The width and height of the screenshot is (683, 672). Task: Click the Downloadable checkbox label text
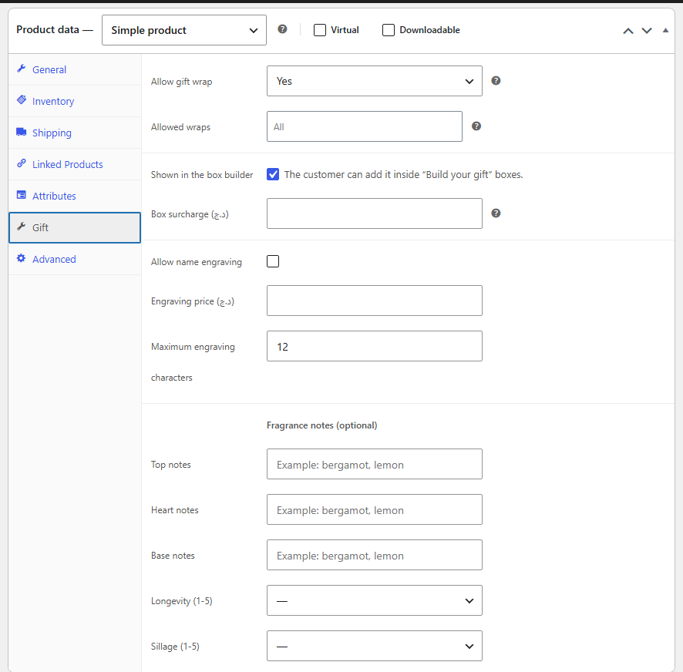click(429, 30)
